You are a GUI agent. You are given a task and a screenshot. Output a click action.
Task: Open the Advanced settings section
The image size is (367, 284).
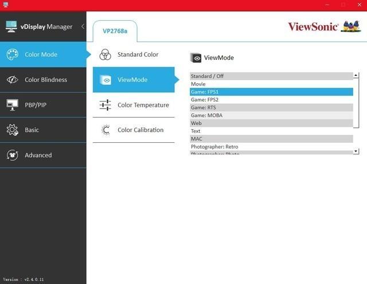pyautogui.click(x=43, y=155)
